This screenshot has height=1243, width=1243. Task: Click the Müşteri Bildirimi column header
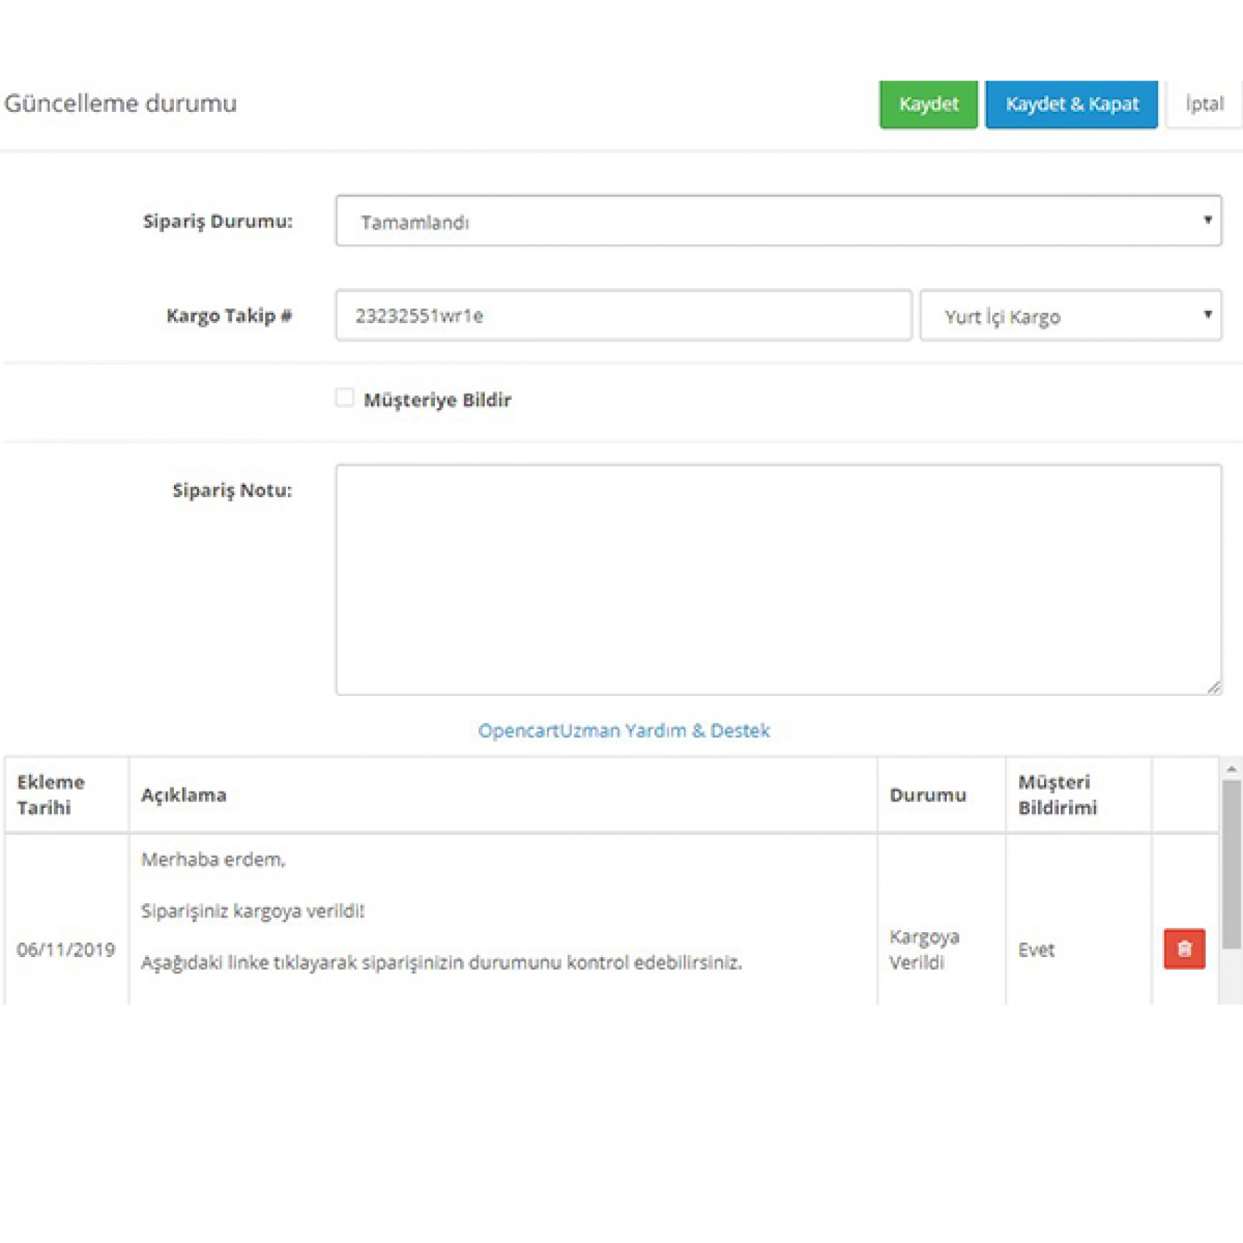tap(1057, 795)
